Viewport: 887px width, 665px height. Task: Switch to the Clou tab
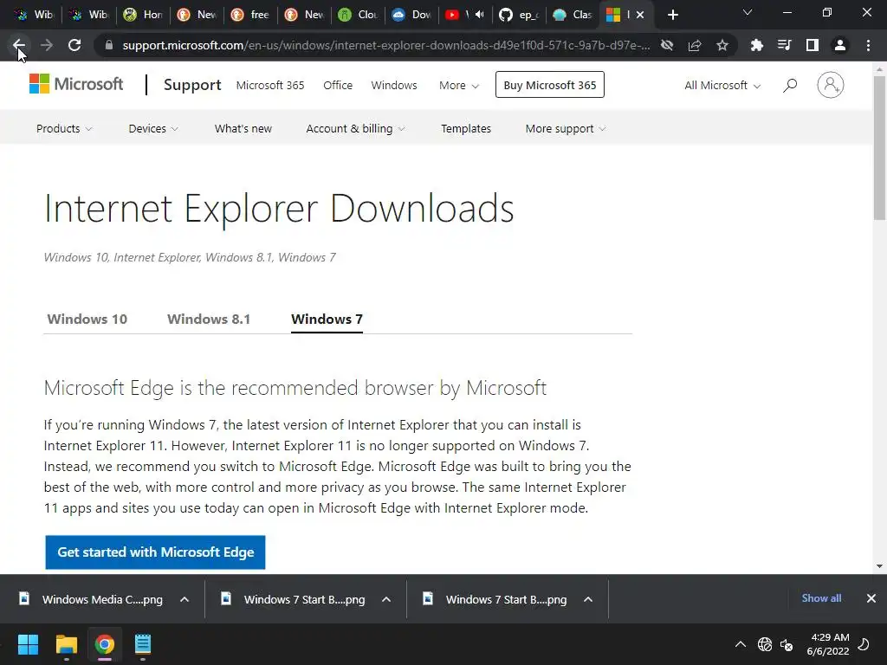(x=358, y=15)
